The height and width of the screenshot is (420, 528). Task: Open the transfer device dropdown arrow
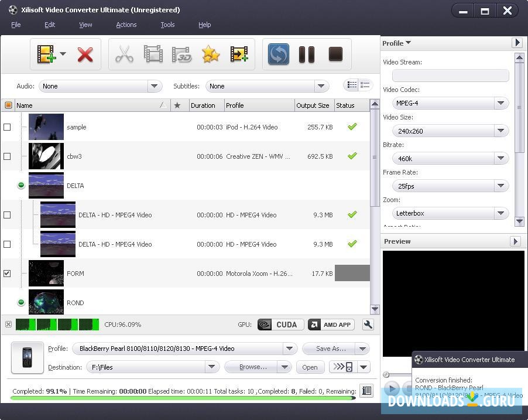pos(364,367)
